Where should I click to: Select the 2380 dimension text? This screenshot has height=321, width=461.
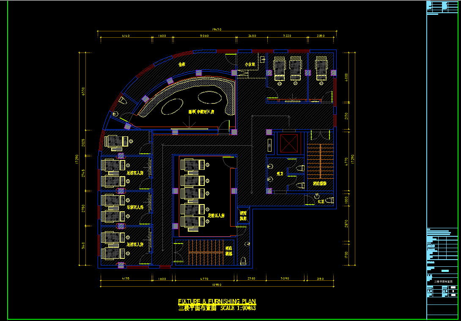pos(251,278)
